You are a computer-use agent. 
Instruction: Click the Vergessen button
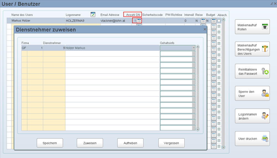171,143
